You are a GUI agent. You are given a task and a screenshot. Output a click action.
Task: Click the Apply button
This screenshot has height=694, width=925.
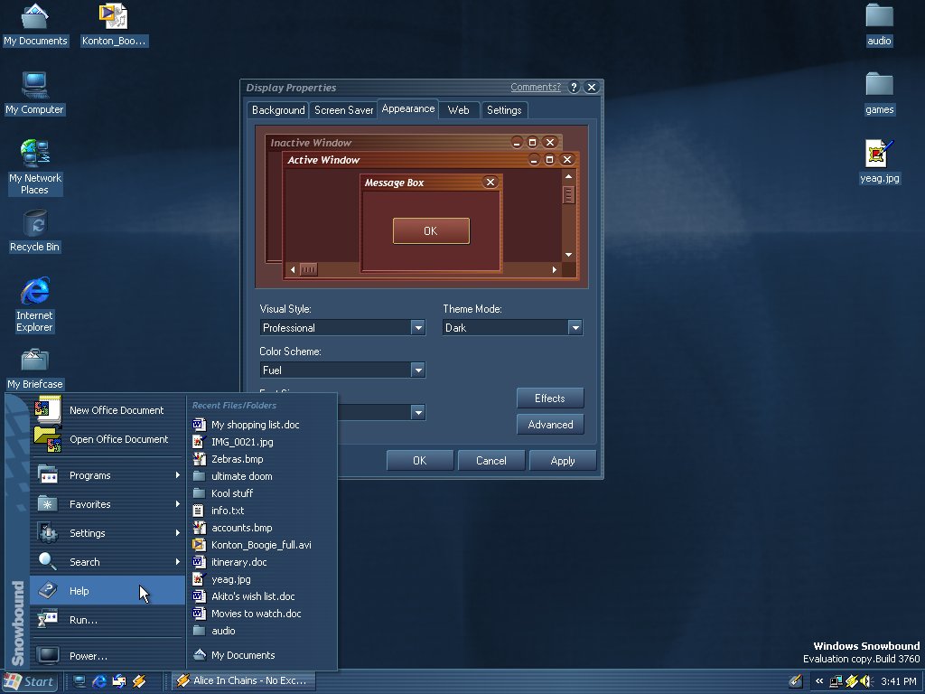tap(562, 461)
